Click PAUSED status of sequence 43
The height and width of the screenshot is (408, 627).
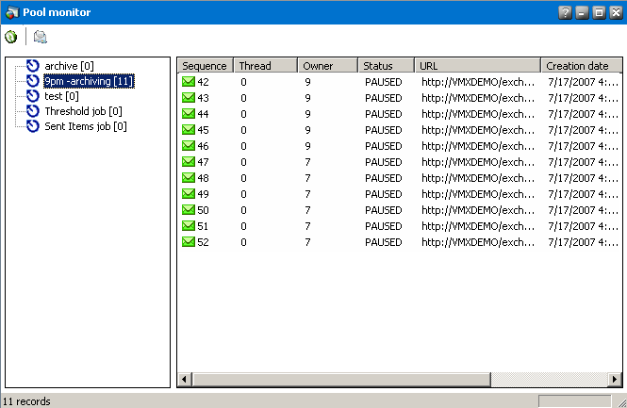383,98
